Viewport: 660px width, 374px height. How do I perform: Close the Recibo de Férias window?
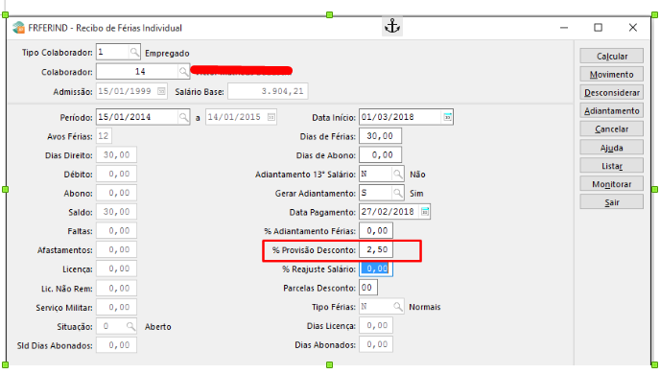pyautogui.click(x=632, y=28)
